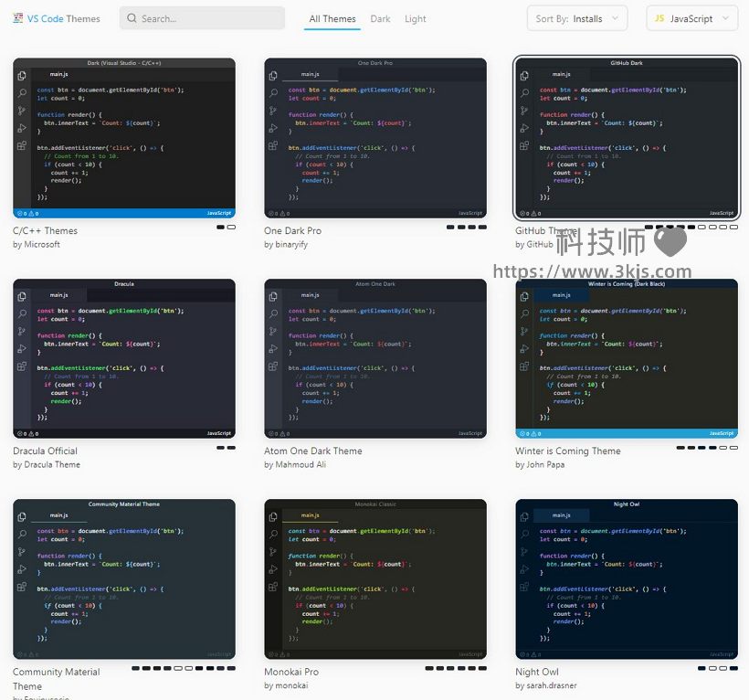Image resolution: width=749 pixels, height=700 pixels.
Task: Select the last variant pill under One Dark Pro
Action: pos(482,227)
